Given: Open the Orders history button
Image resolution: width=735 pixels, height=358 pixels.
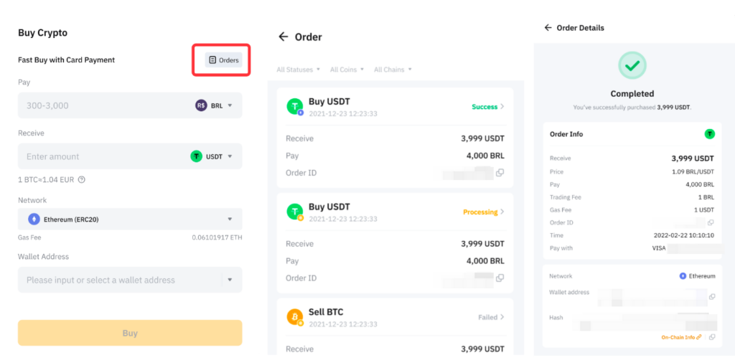Looking at the screenshot, I should [x=224, y=60].
